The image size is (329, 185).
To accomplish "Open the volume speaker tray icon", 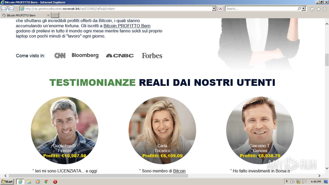I will [x=292, y=182].
